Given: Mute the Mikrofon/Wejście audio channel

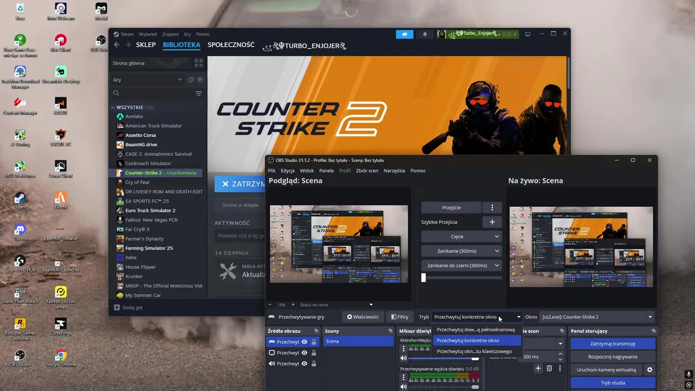Looking at the screenshot, I should point(403,358).
